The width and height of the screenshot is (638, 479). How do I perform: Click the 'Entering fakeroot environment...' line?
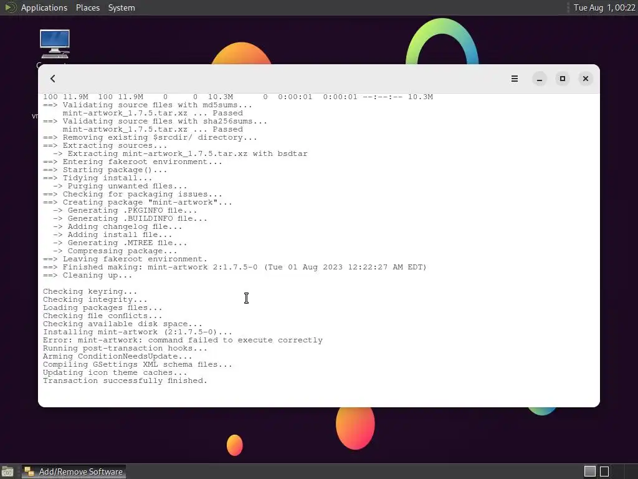[x=132, y=162]
